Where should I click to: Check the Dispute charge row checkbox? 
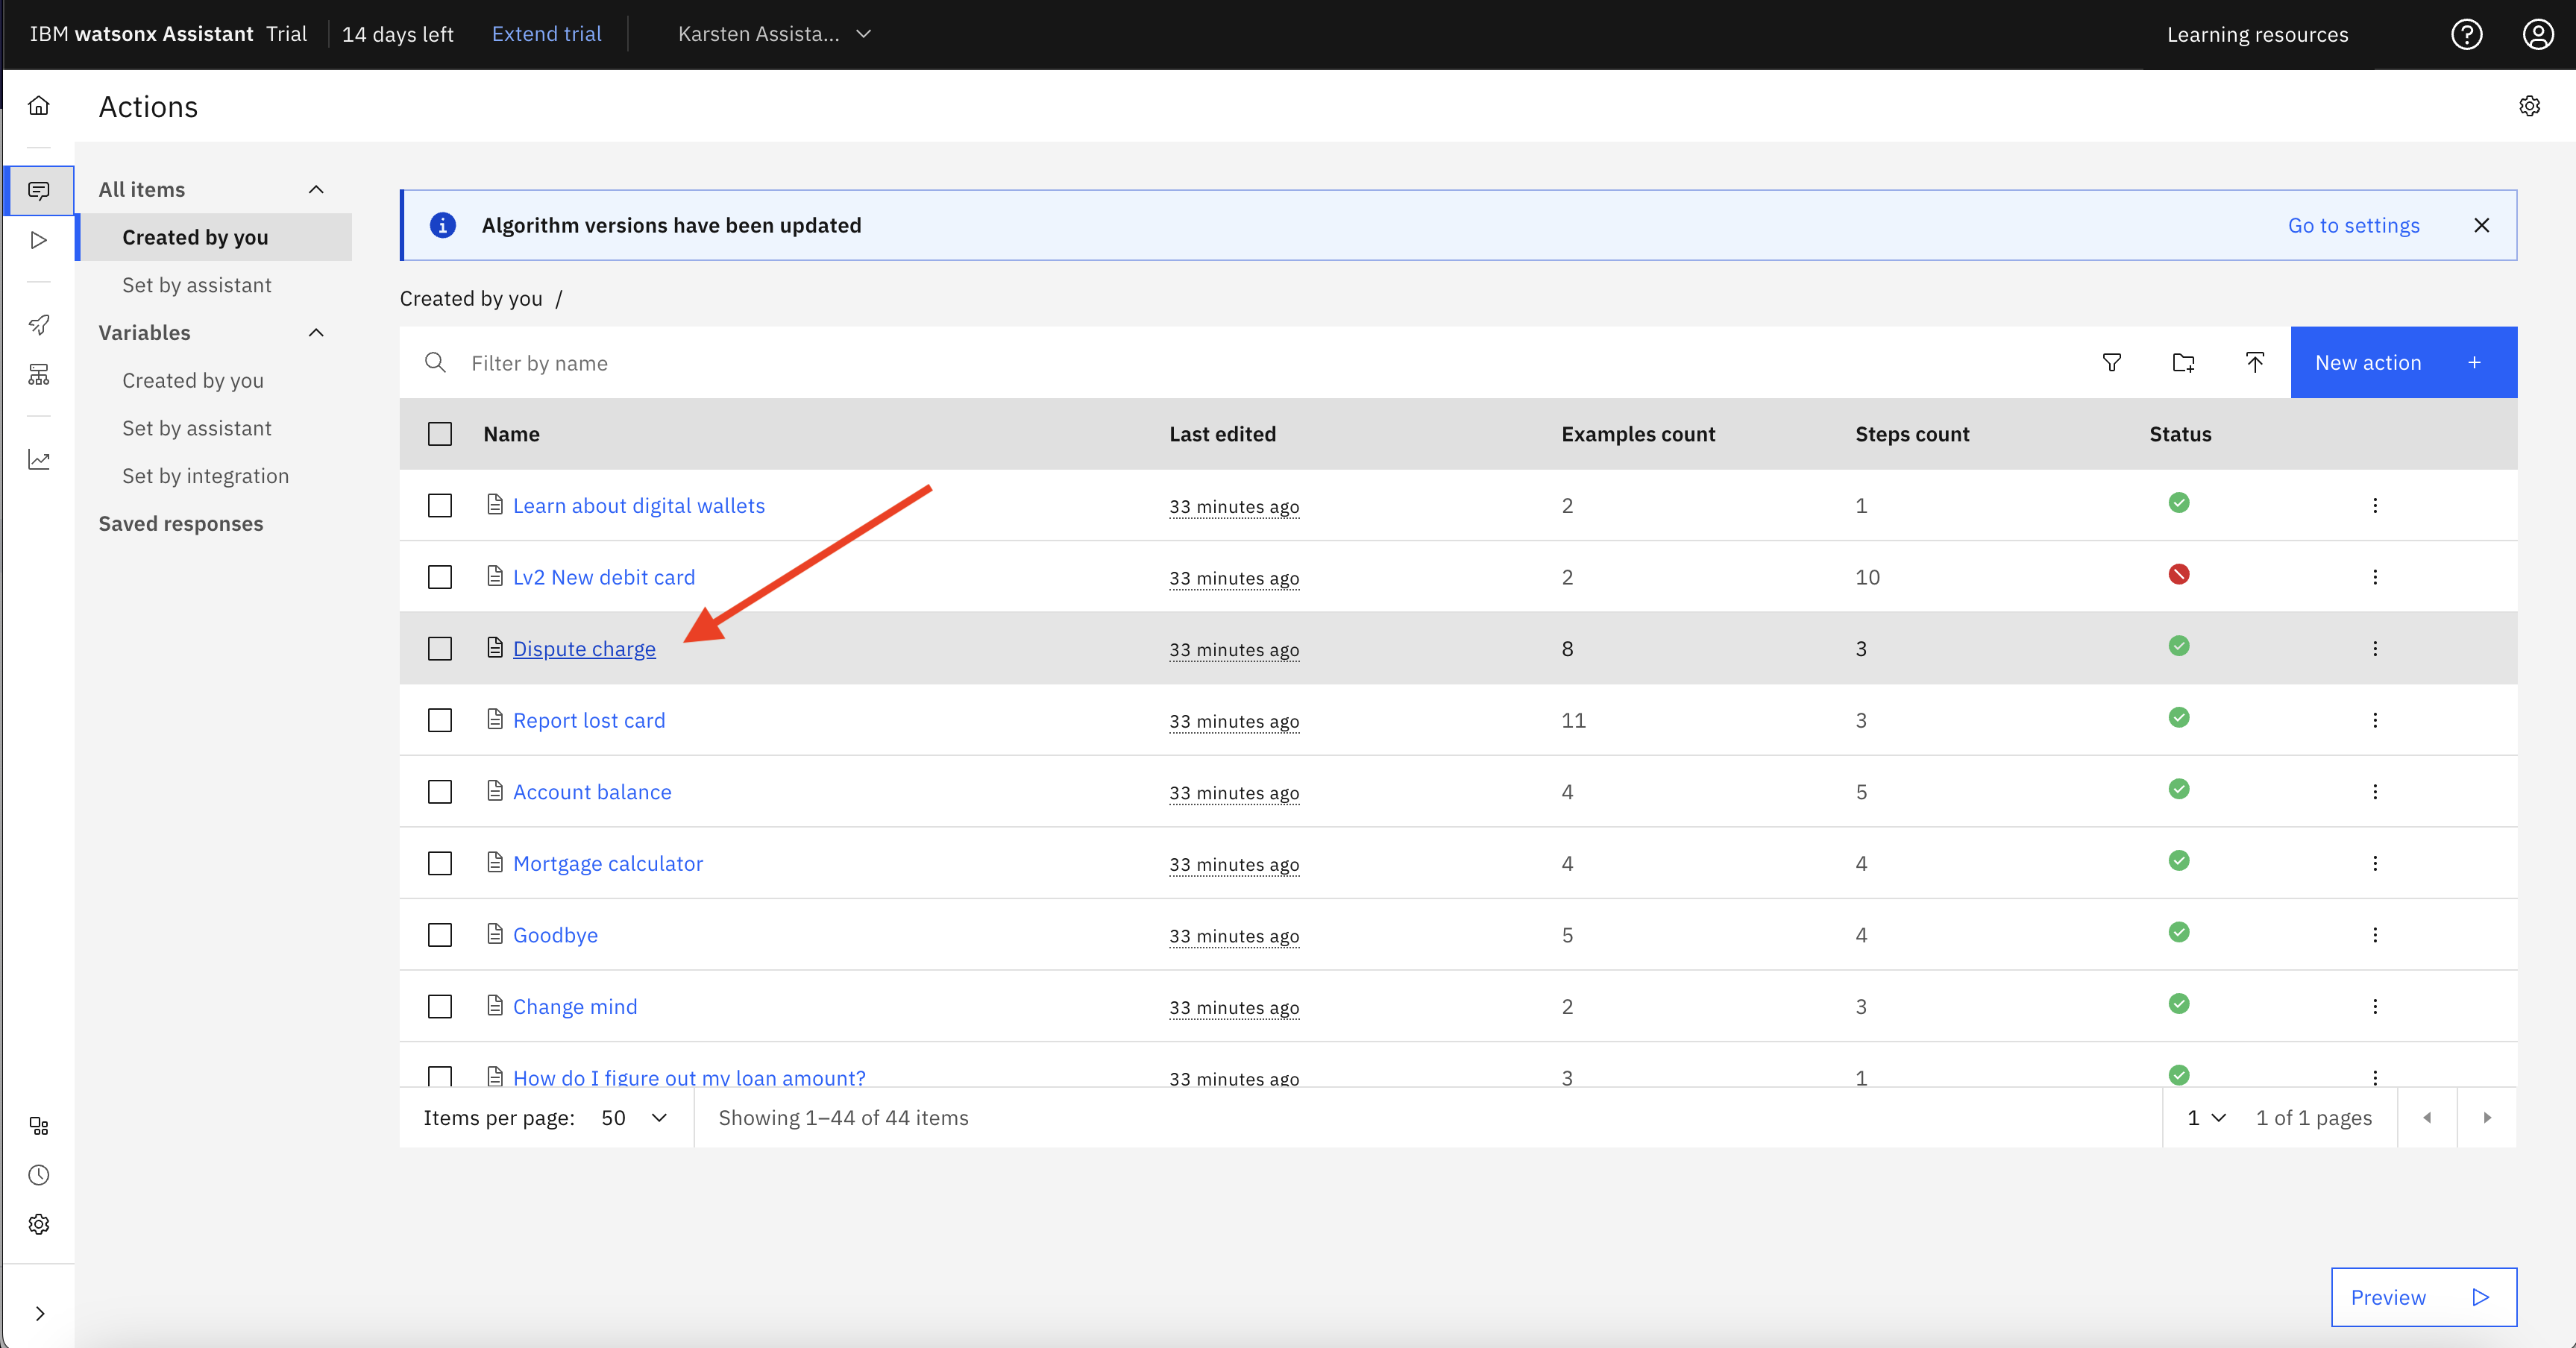click(x=440, y=649)
